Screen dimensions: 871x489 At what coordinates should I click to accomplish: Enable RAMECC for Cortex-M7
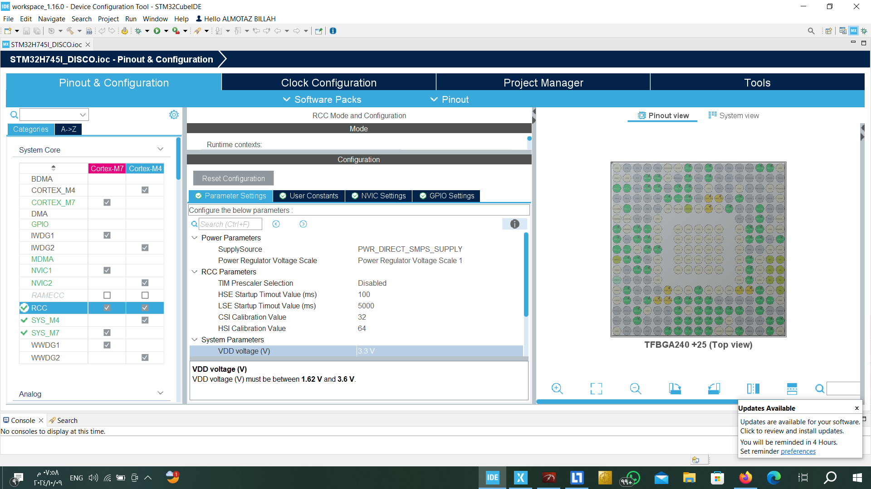coord(107,295)
